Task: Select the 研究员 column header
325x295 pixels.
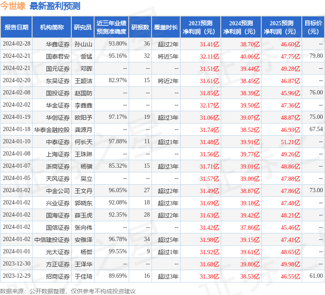Action: pos(83,27)
